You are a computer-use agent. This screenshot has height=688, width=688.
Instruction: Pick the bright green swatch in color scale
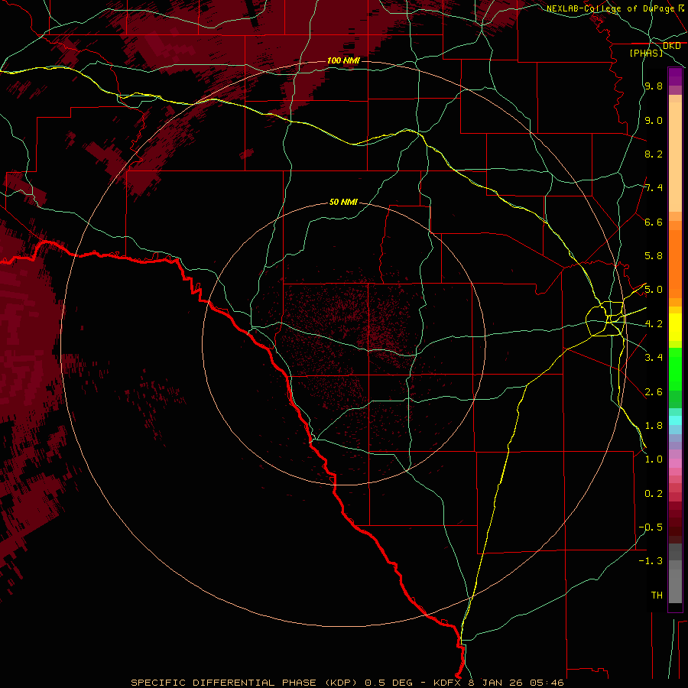click(x=675, y=368)
